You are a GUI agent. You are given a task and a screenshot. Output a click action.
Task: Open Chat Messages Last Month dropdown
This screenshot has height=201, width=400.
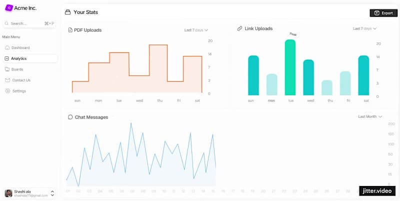(x=370, y=117)
